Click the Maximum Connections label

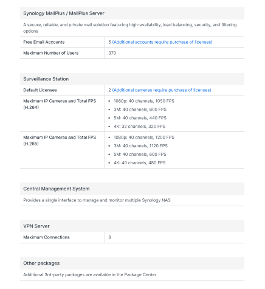(46, 237)
